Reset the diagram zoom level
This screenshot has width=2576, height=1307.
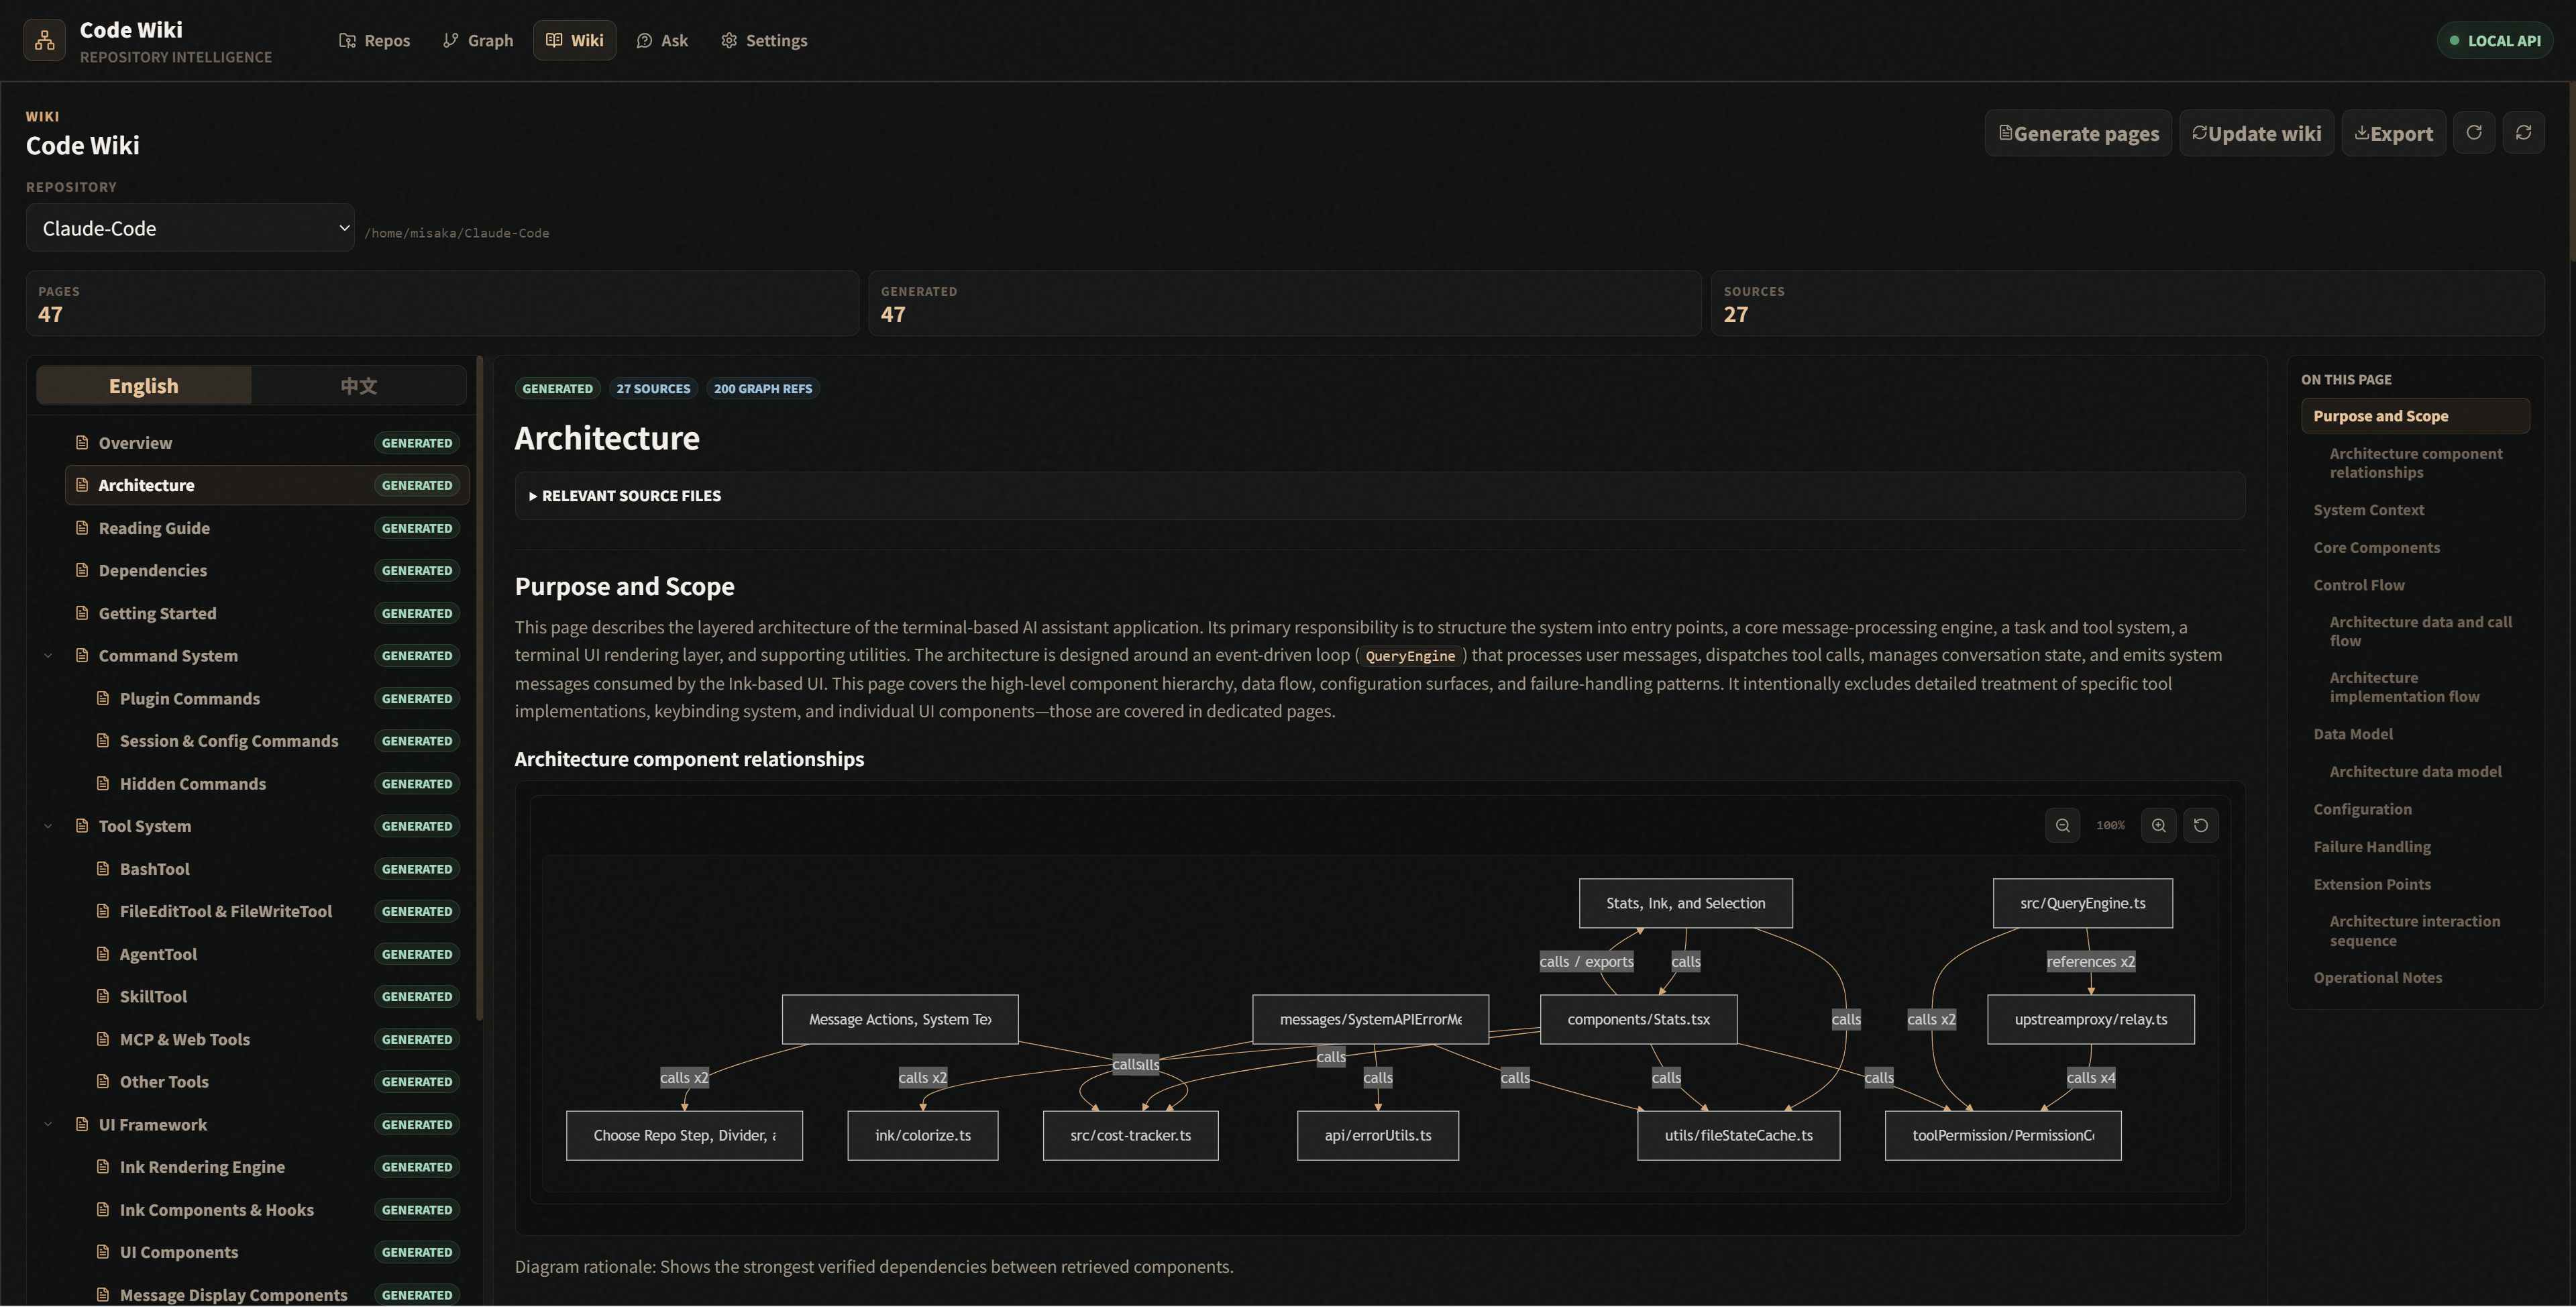2200,825
